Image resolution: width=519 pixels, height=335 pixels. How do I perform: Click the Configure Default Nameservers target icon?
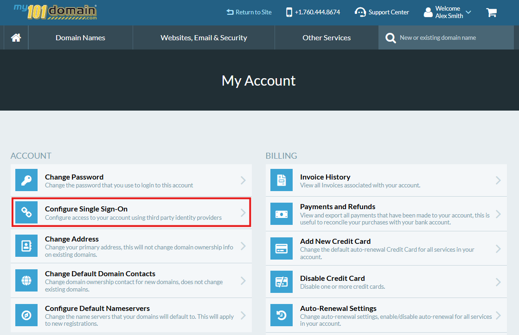(x=26, y=315)
